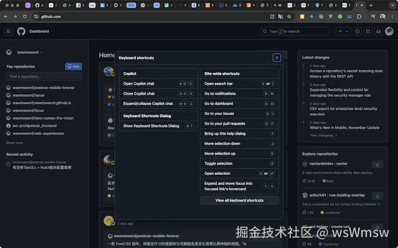398x248 pixels.
Task: Click Expand/collapse Copilot chat row
Action: [x=158, y=103]
